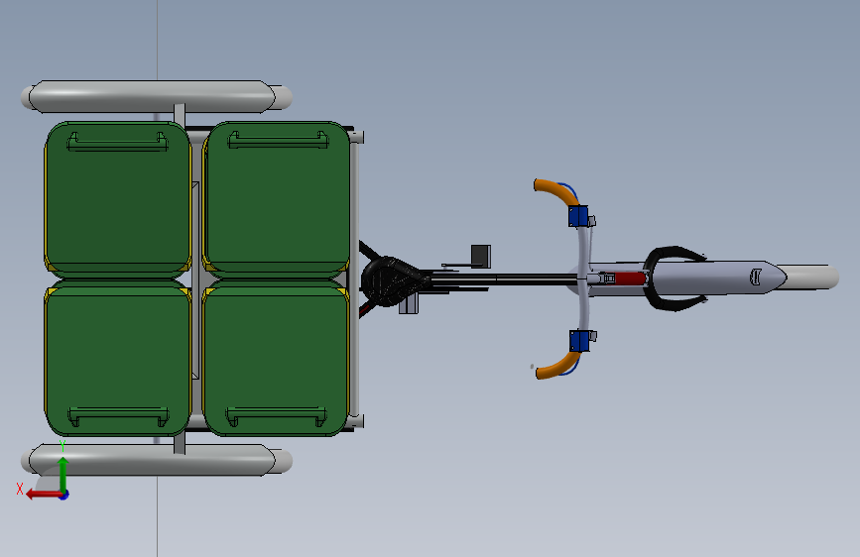The width and height of the screenshot is (860, 557).
Task: Select the lower-right green bin lid
Action: coord(276,359)
